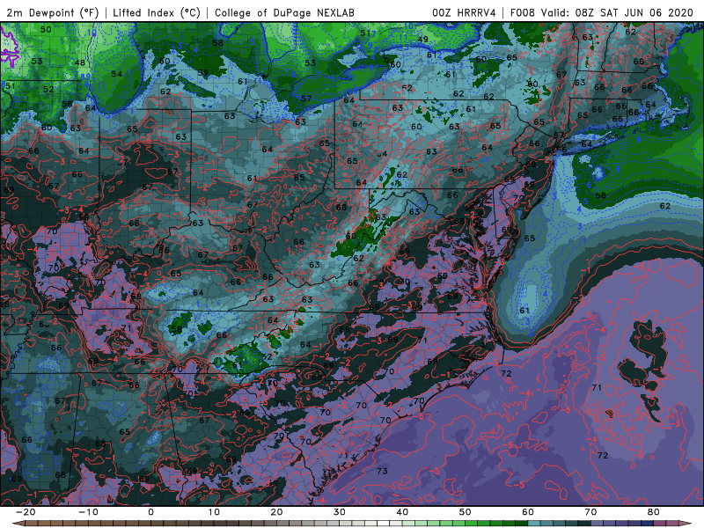Click the 50 label on the color scale
Image resolution: width=704 pixels, height=528 pixels.
[466, 512]
